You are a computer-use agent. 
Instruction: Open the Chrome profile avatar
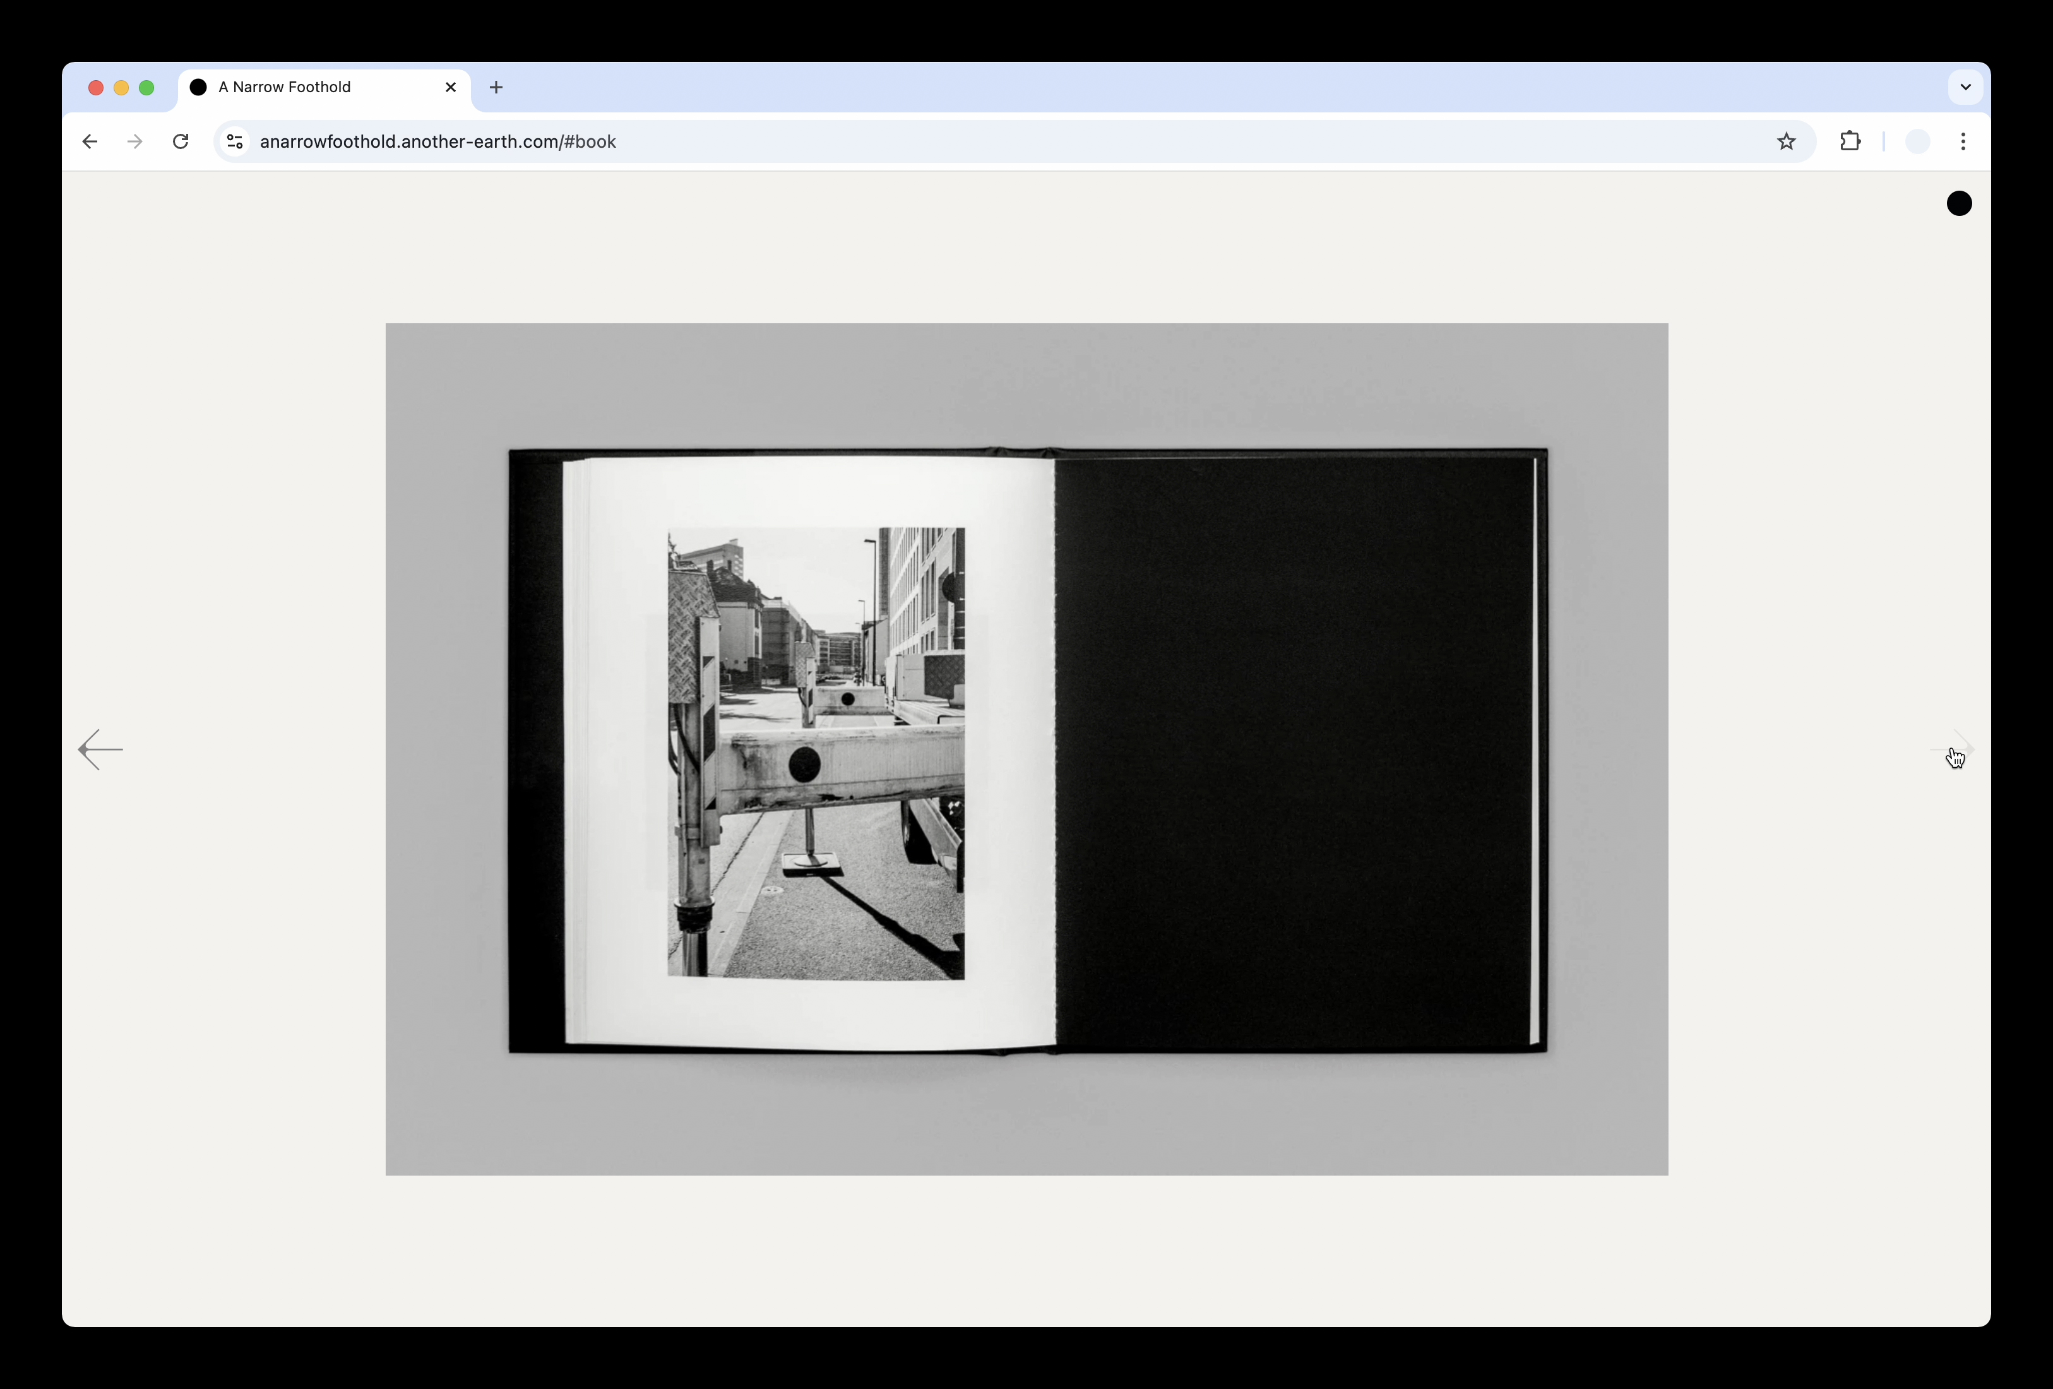pos(1917,141)
